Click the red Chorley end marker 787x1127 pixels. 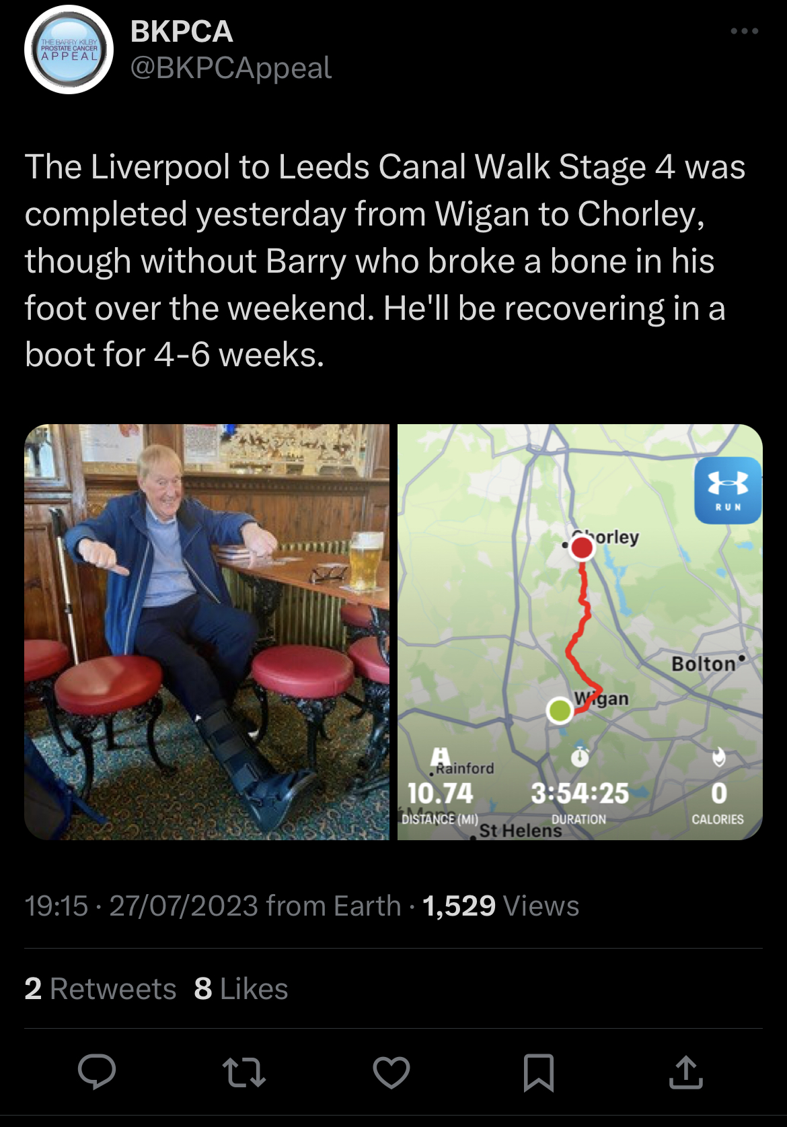pos(582,548)
